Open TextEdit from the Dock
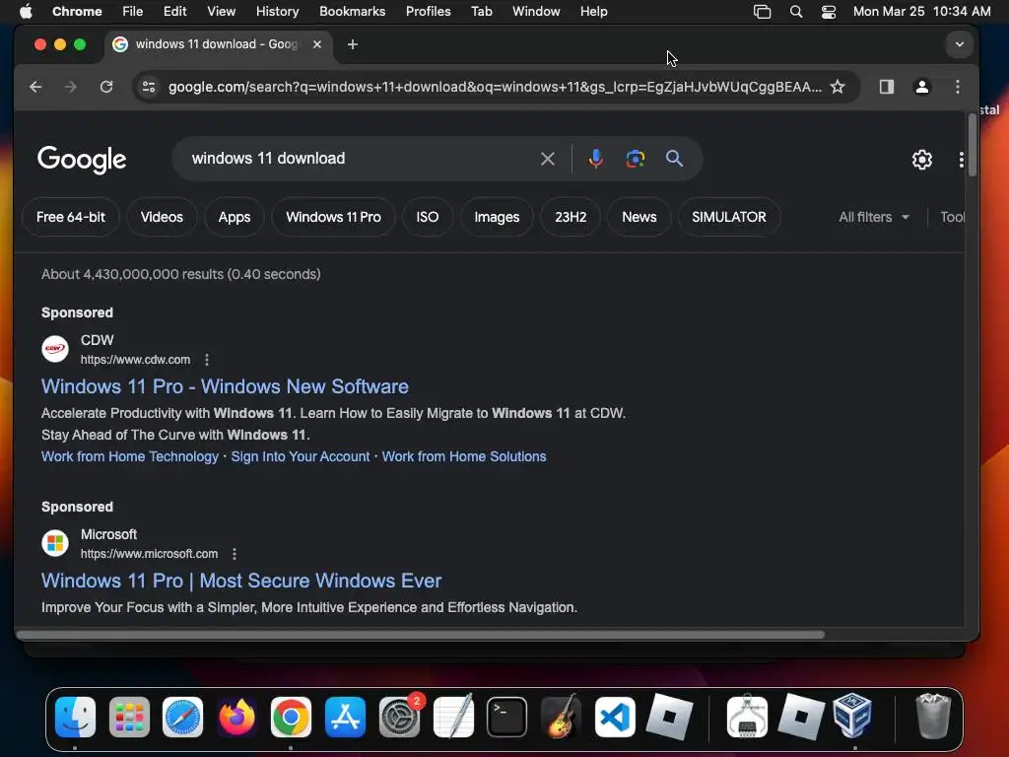The image size is (1009, 757). click(453, 716)
